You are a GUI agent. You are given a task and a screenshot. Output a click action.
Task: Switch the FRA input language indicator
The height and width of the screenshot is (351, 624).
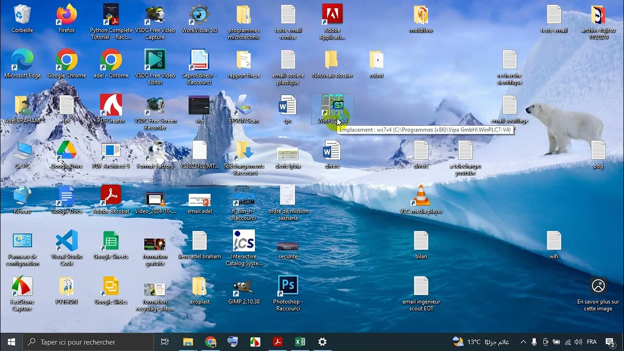[x=592, y=342]
